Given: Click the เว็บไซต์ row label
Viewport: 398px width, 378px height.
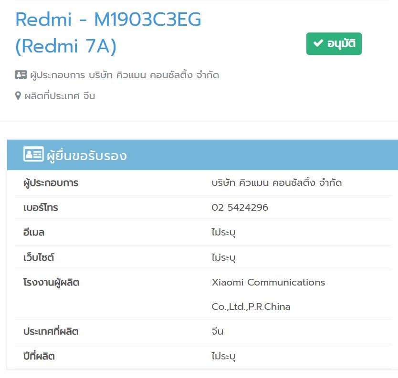Looking at the screenshot, I should click(x=39, y=257).
